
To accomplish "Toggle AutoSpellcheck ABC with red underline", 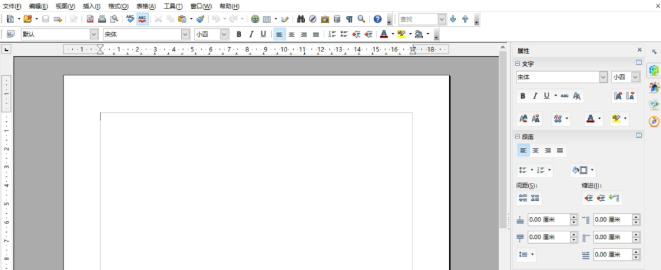I will pos(142,19).
